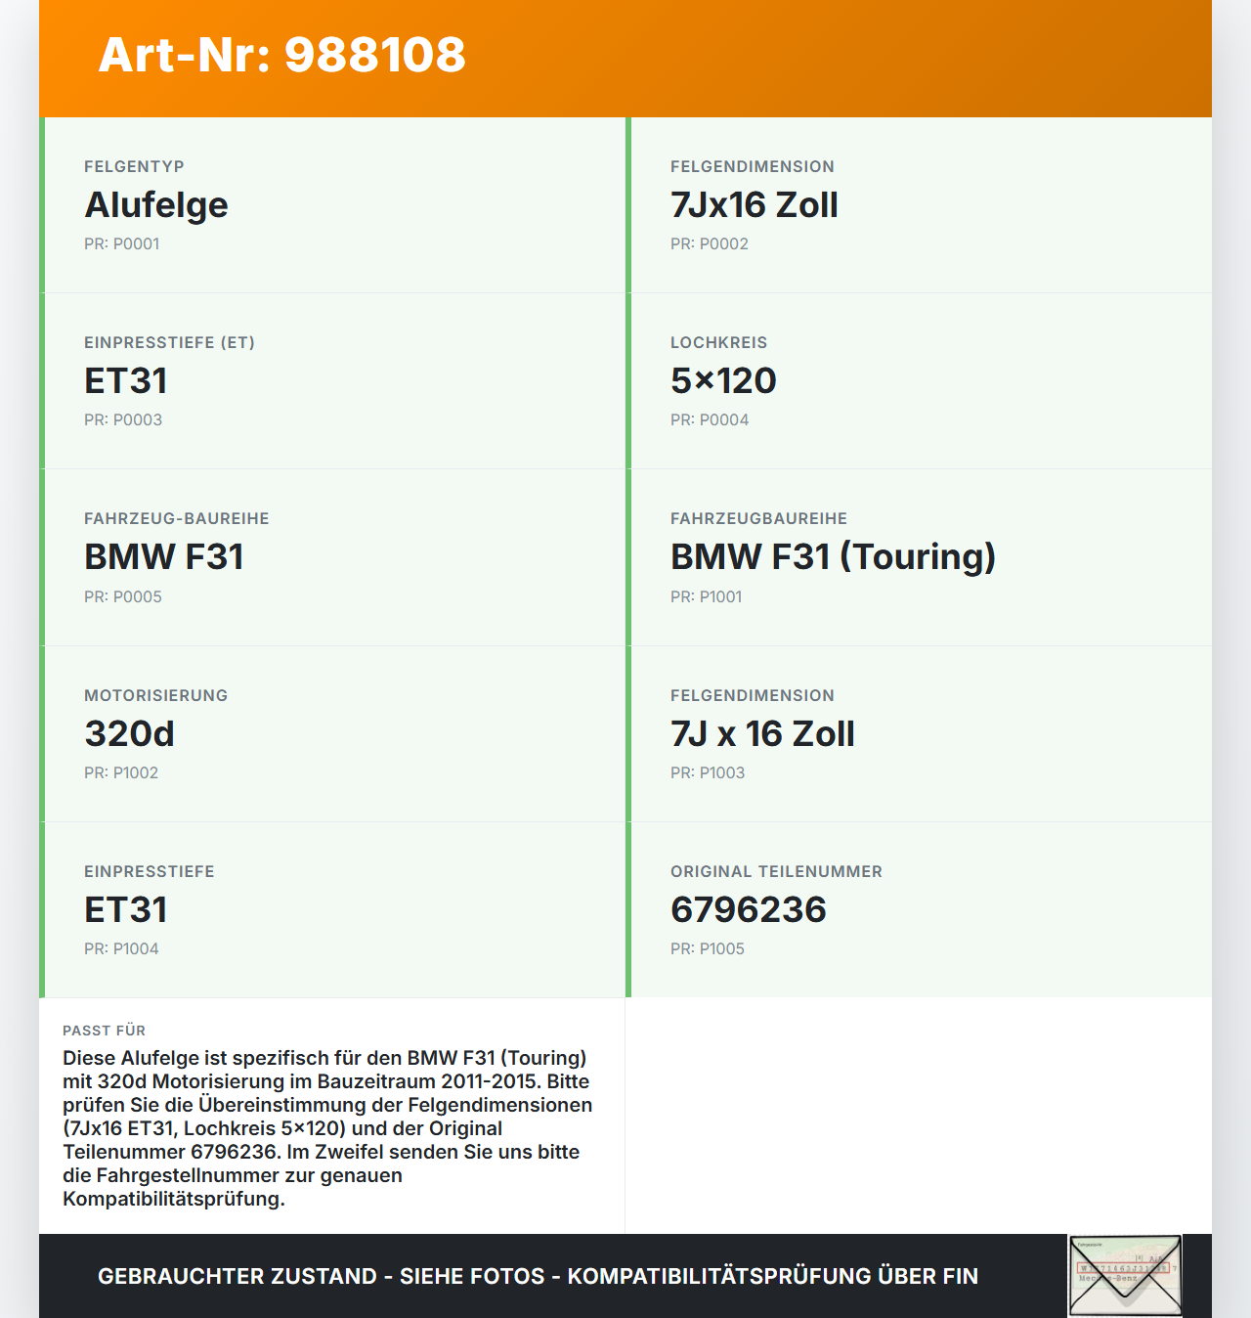Viewport: 1251px width, 1318px height.
Task: Click the PR: P1004 code label
Action: [x=121, y=949]
